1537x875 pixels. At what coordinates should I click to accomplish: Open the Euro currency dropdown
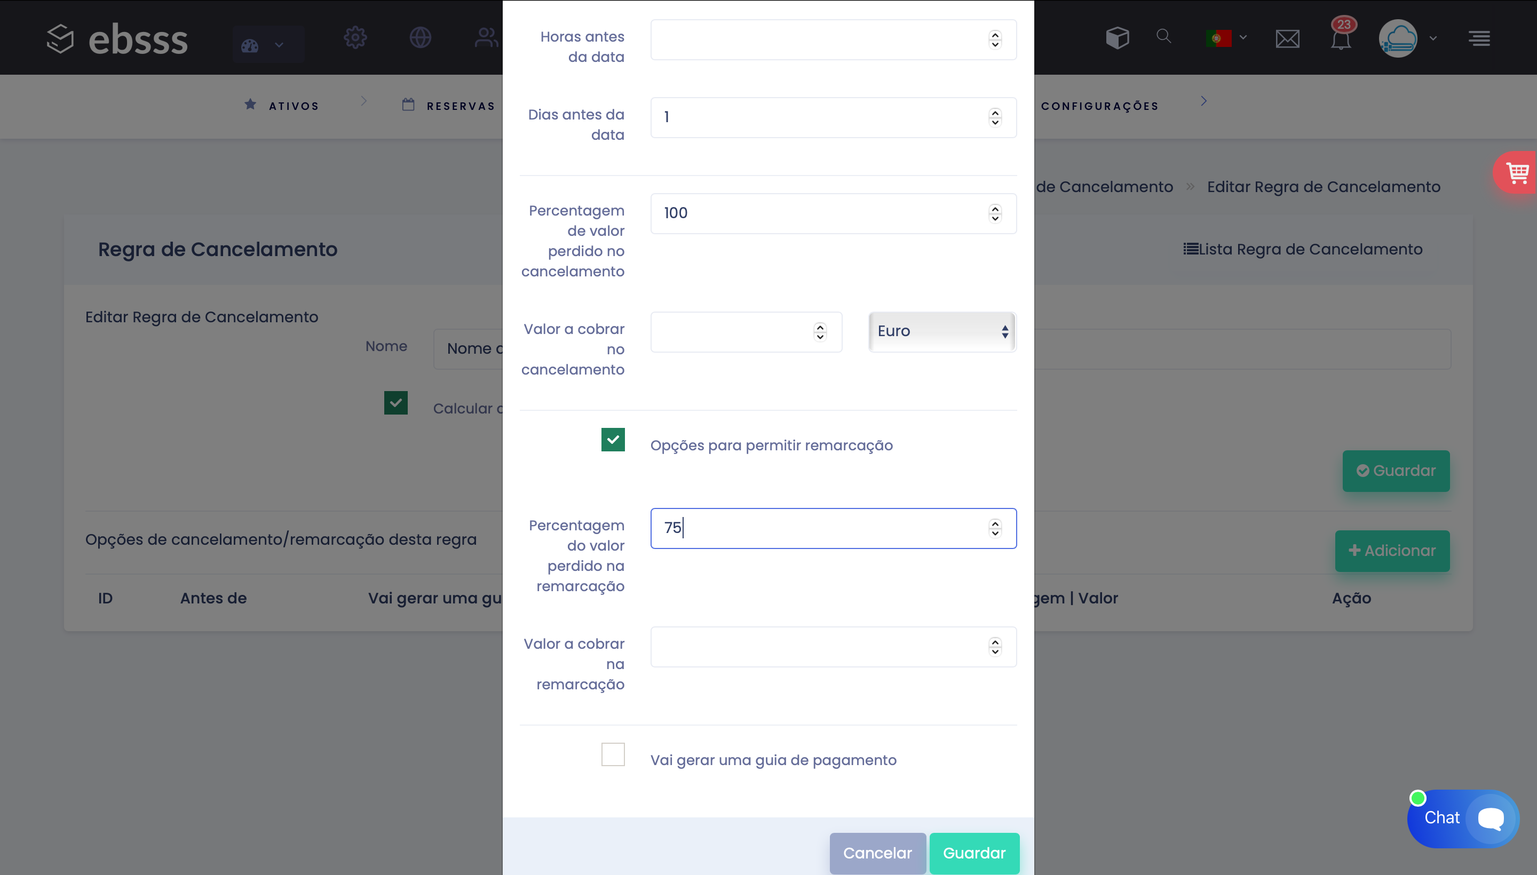[x=942, y=332]
